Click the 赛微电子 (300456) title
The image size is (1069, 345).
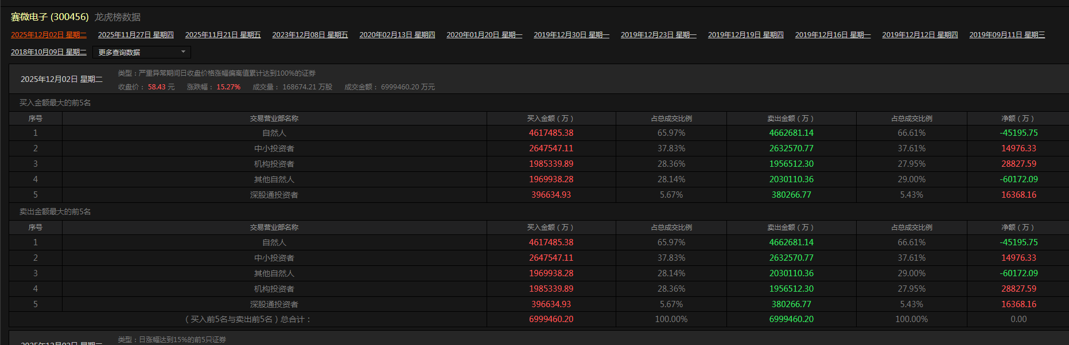click(x=50, y=17)
